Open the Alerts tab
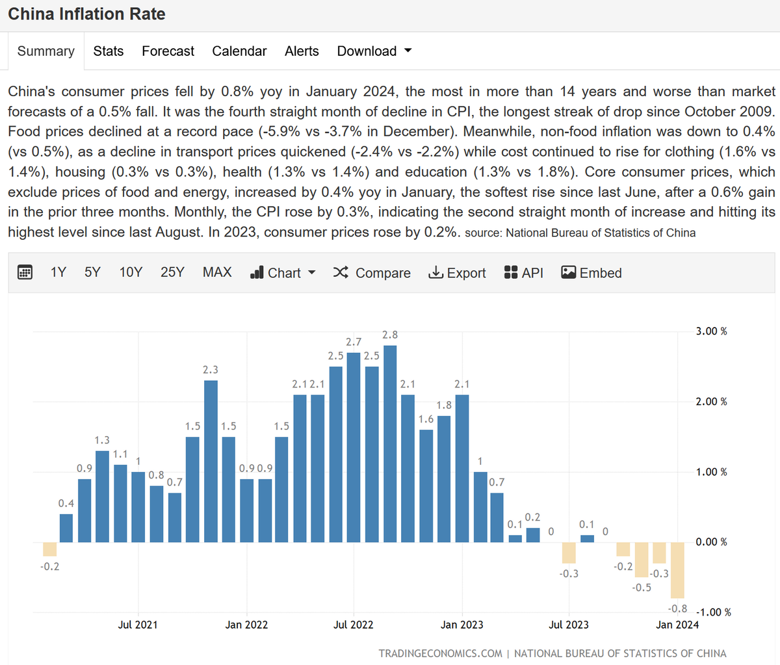Image resolution: width=780 pixels, height=665 pixels. tap(302, 51)
